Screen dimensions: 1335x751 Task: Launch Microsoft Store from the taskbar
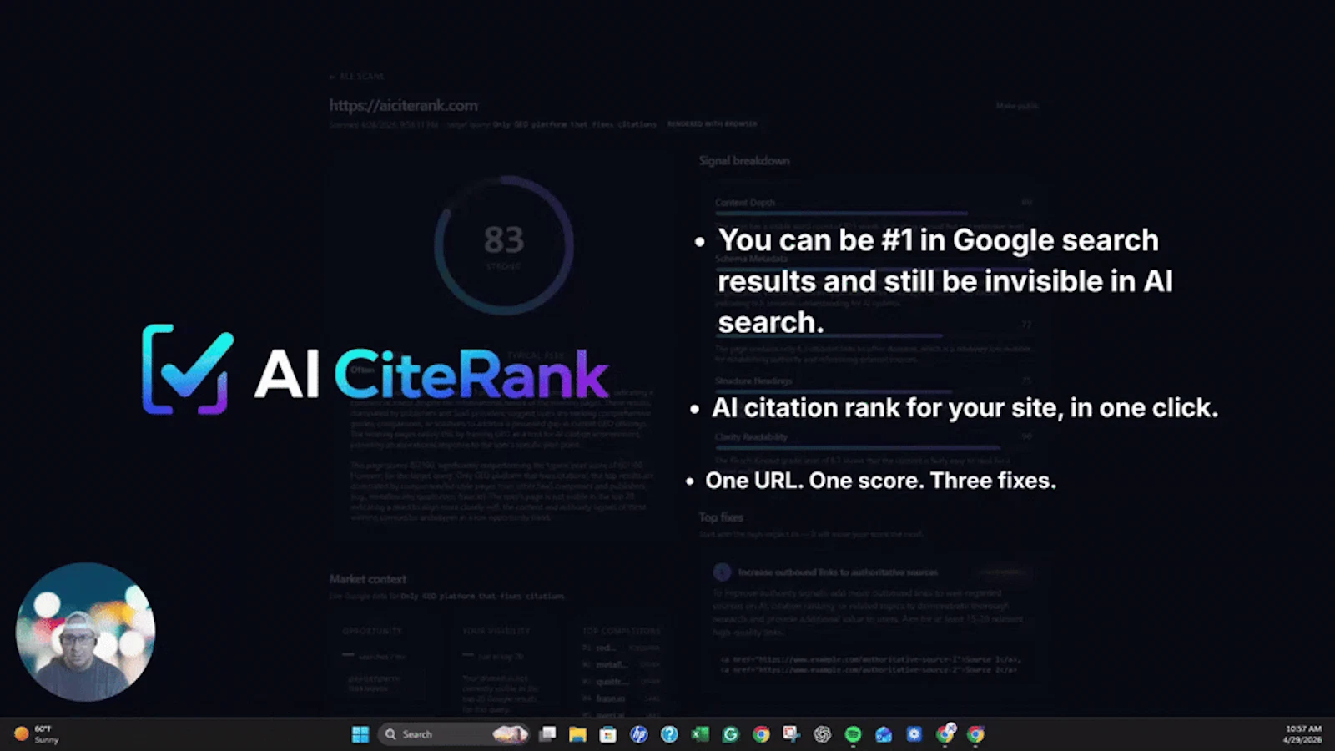(608, 734)
